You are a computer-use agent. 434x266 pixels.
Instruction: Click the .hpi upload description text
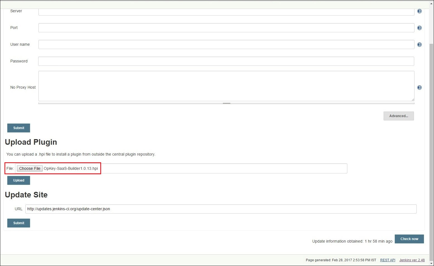(x=81, y=154)
